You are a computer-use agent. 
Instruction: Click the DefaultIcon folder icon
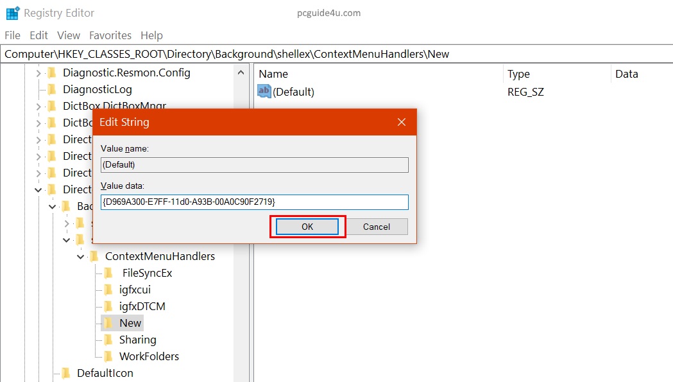click(66, 373)
